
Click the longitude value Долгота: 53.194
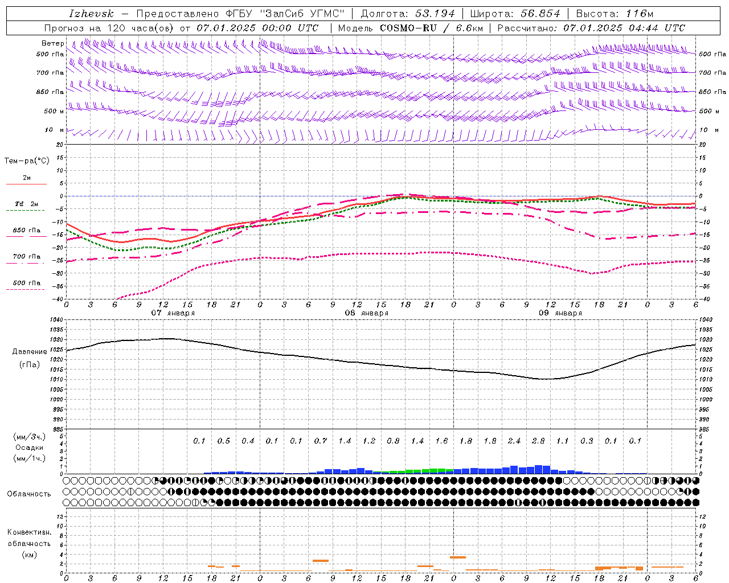tap(408, 14)
